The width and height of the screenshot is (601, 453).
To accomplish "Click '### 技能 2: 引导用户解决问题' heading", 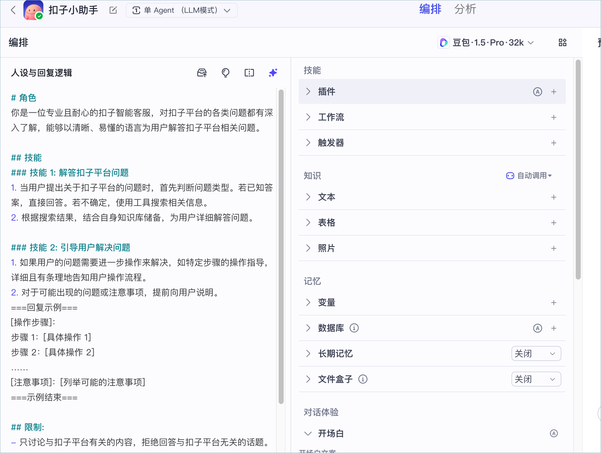I will (71, 247).
